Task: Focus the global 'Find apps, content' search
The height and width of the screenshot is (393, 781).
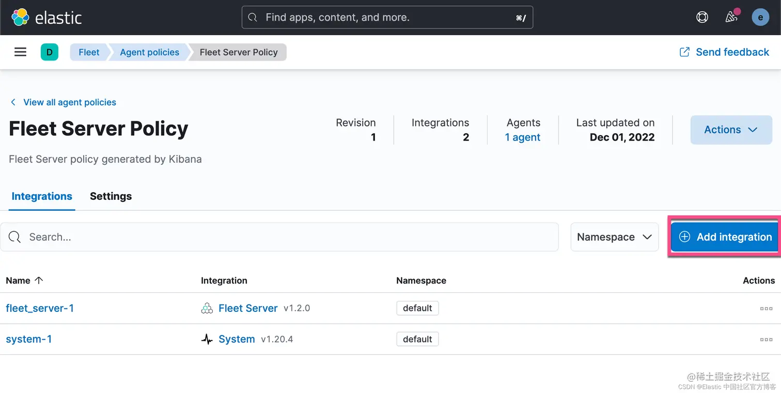Action: click(x=387, y=18)
